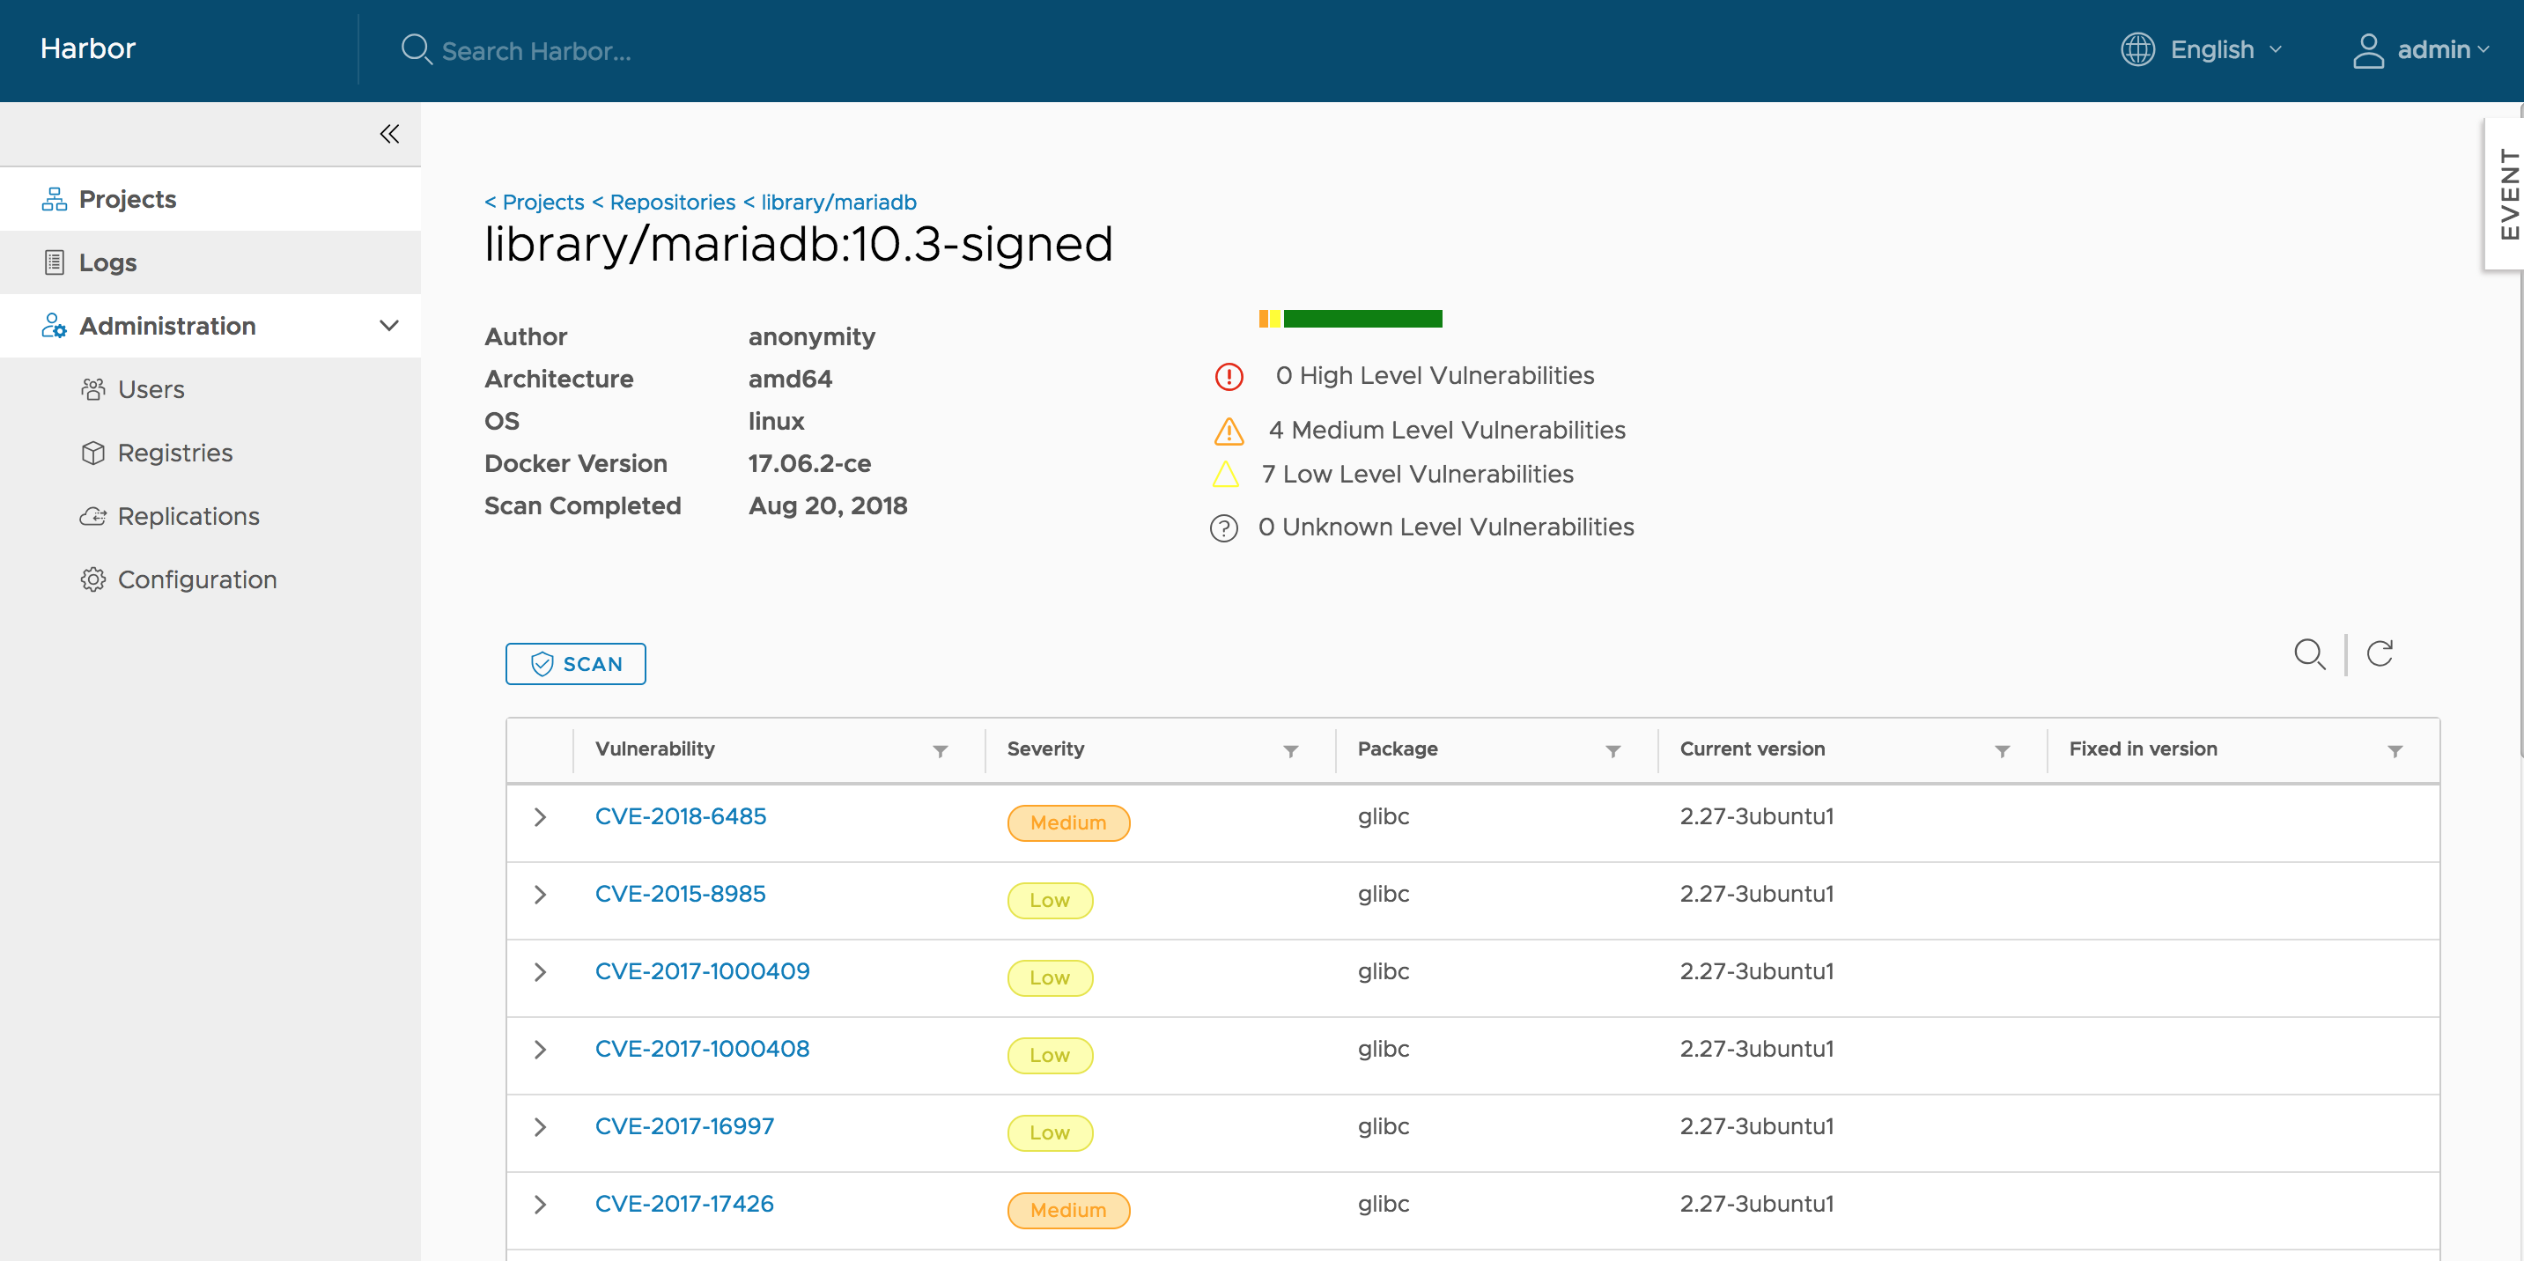The height and width of the screenshot is (1261, 2524).
Task: Filter the Package column
Action: click(x=1613, y=750)
